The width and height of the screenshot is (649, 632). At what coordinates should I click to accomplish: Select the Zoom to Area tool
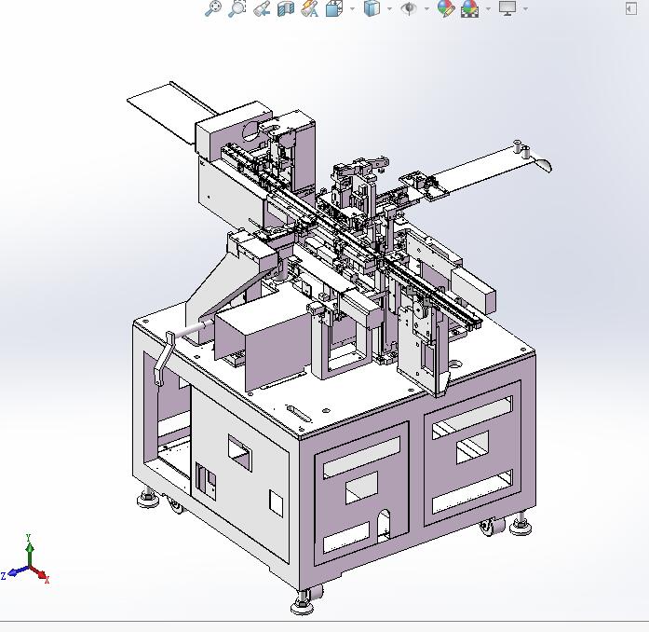[x=237, y=8]
